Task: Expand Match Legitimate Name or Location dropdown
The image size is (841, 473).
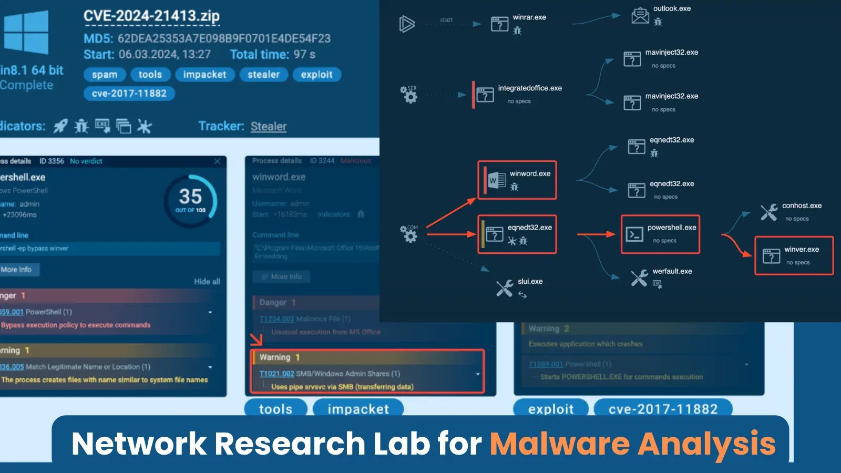Action: (210, 367)
